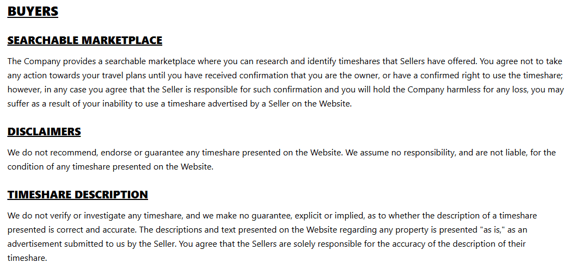This screenshot has height=269, width=569.
Task: Click the "SEARCHABLE MARKETPLACE" underlined heading
Action: (x=84, y=40)
